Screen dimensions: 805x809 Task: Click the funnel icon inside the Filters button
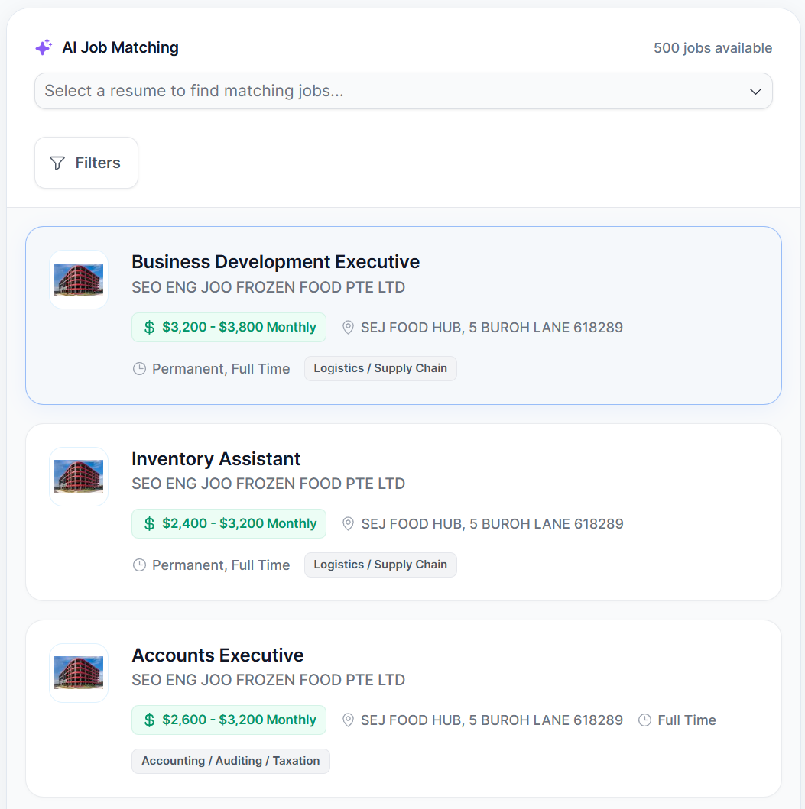[x=57, y=162]
